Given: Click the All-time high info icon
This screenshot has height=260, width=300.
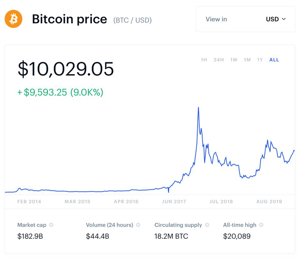Looking at the screenshot, I should 262,225.
